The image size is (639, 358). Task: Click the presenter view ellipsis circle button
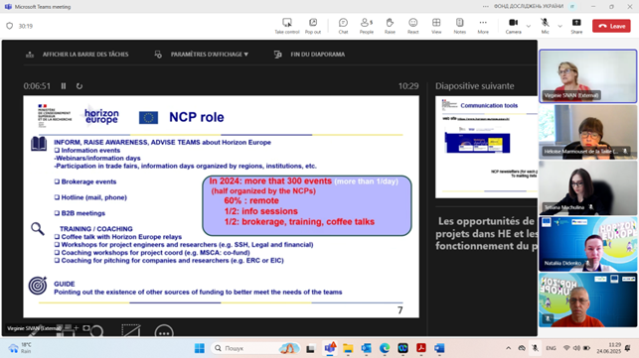pos(164,332)
